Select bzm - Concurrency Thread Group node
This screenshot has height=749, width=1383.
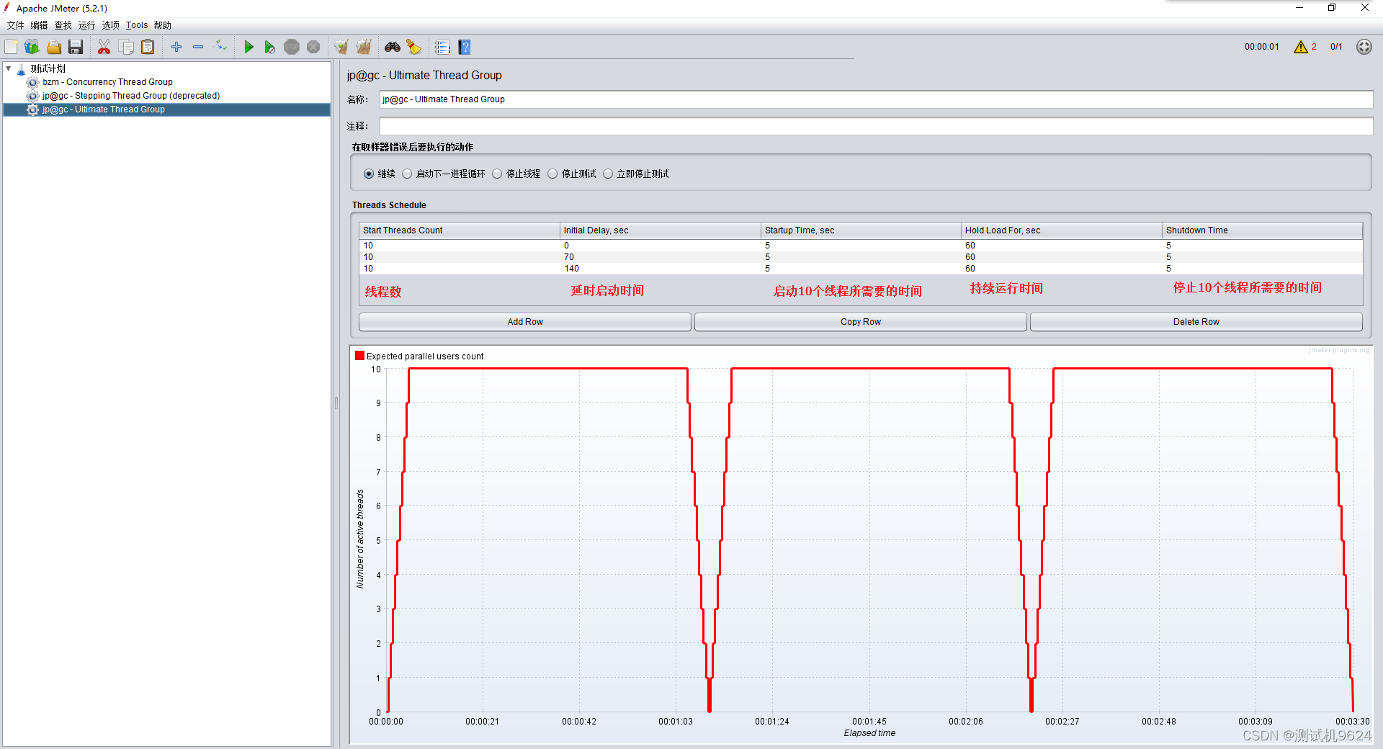(x=107, y=82)
